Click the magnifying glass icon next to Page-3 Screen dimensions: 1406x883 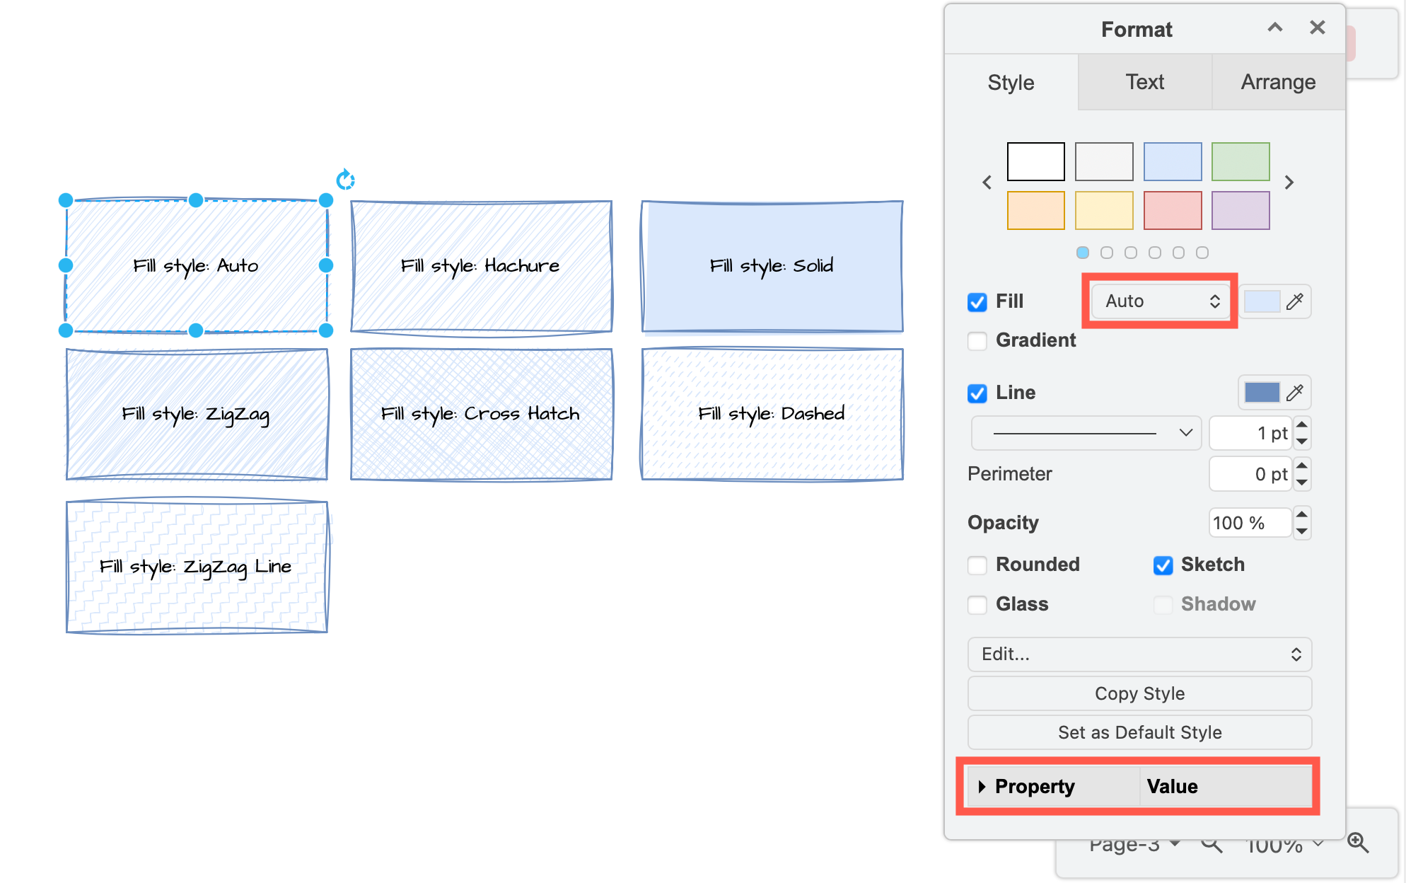point(1212,843)
